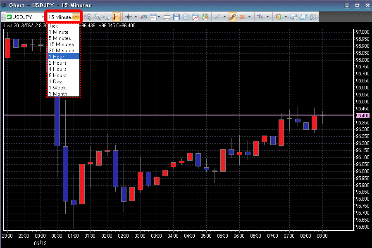The width and height of the screenshot is (372, 248).
Task: Expand the arrow next to the pins icon
Action: tap(267, 17)
